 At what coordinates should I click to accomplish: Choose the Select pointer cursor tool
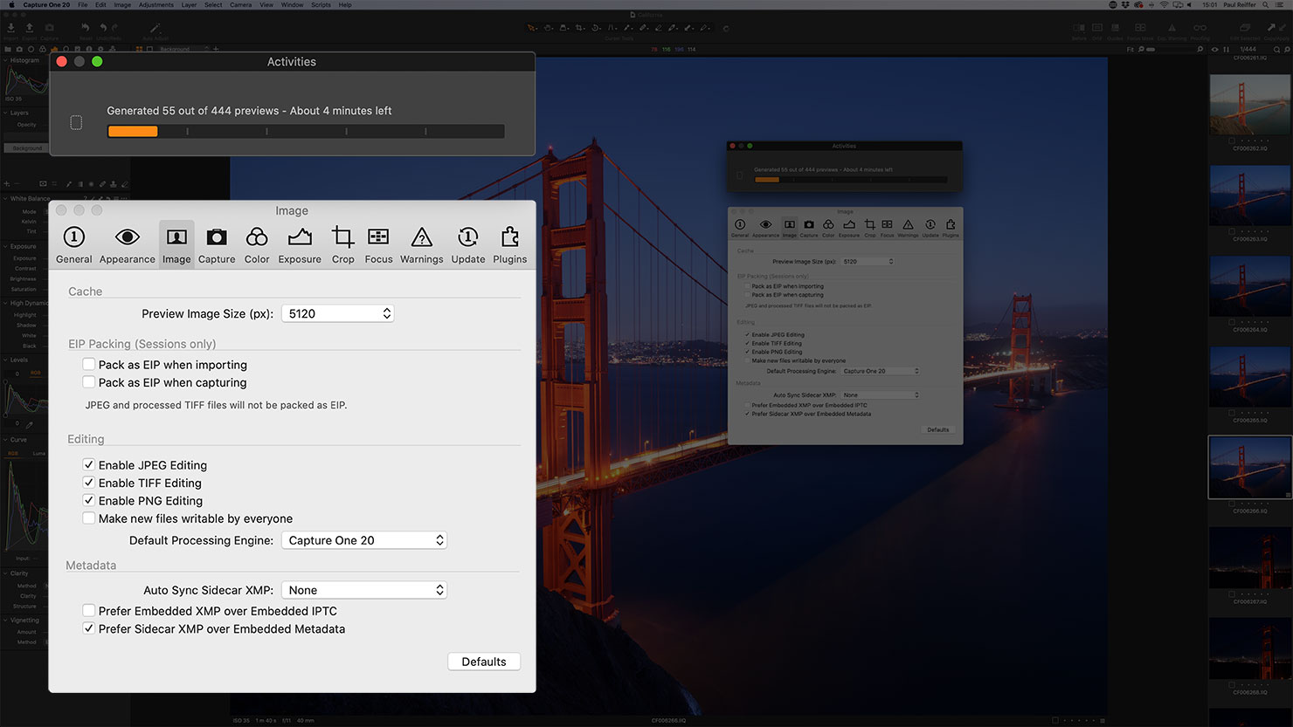click(x=531, y=28)
